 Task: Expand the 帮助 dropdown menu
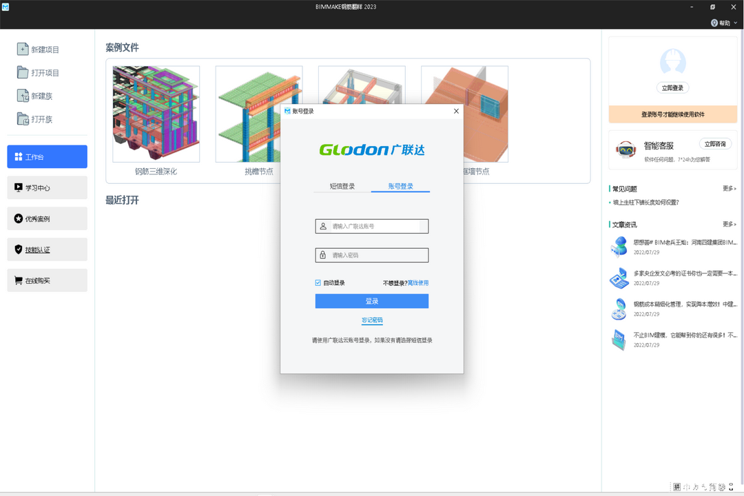tap(724, 23)
